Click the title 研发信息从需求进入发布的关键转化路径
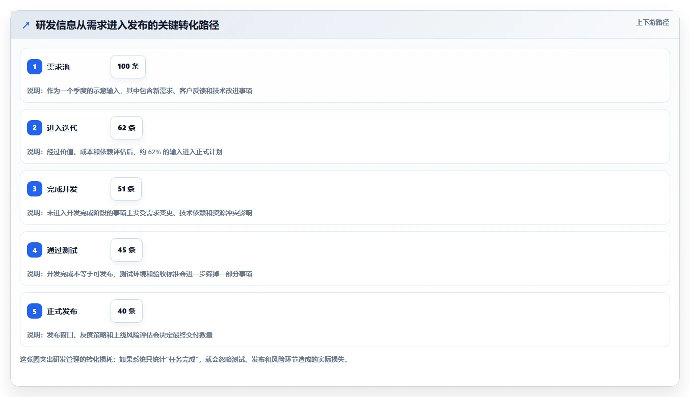 click(x=127, y=25)
